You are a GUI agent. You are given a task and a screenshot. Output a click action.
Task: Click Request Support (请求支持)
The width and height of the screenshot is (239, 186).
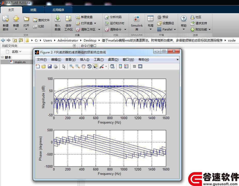[199, 23]
